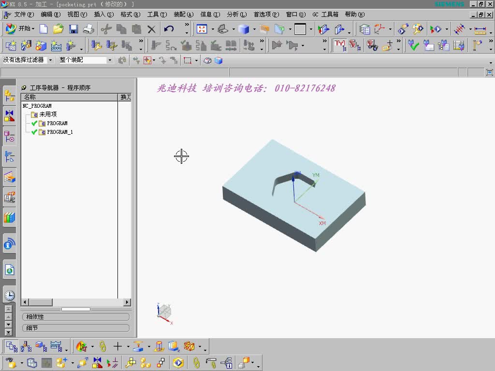Open the Constraint Navigator sidebar icon
This screenshot has width=495, height=371.
click(10, 115)
